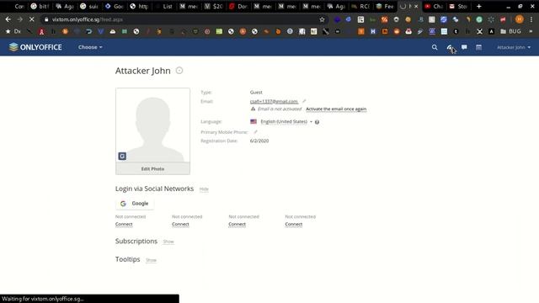The image size is (539, 303).
Task: Click the 'Email is not activated' warning text
Action: pyautogui.click(x=280, y=109)
